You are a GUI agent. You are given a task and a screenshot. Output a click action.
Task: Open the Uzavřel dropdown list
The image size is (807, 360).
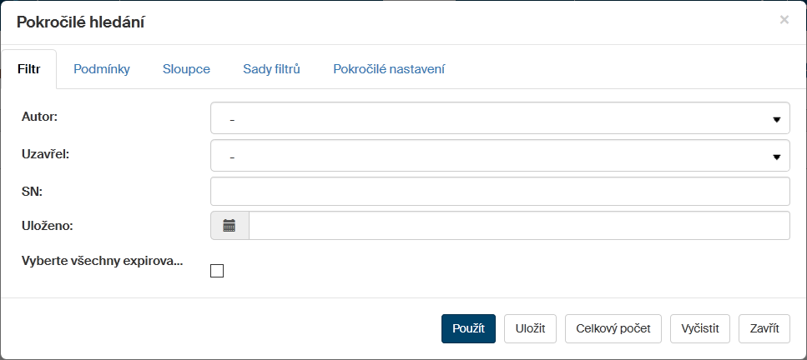tap(500, 155)
